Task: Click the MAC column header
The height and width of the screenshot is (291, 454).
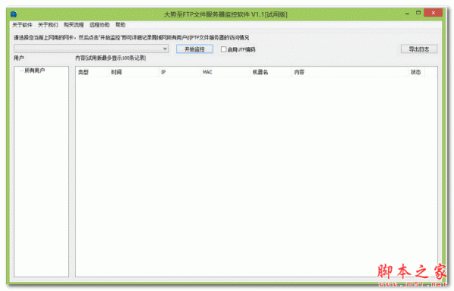Action: tap(225, 72)
